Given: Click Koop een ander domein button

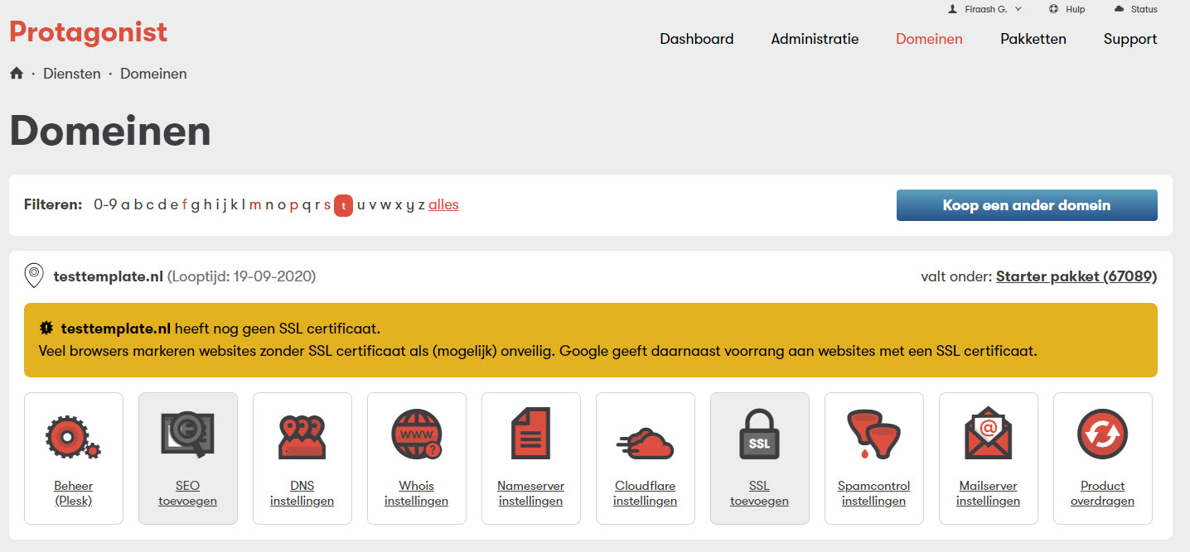Looking at the screenshot, I should click(x=1027, y=205).
